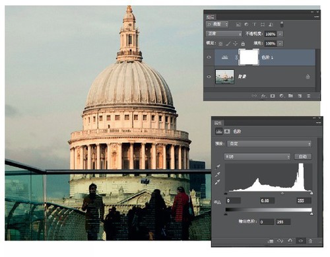
Task: Create new fill or adjustment layer
Action: [x=282, y=96]
